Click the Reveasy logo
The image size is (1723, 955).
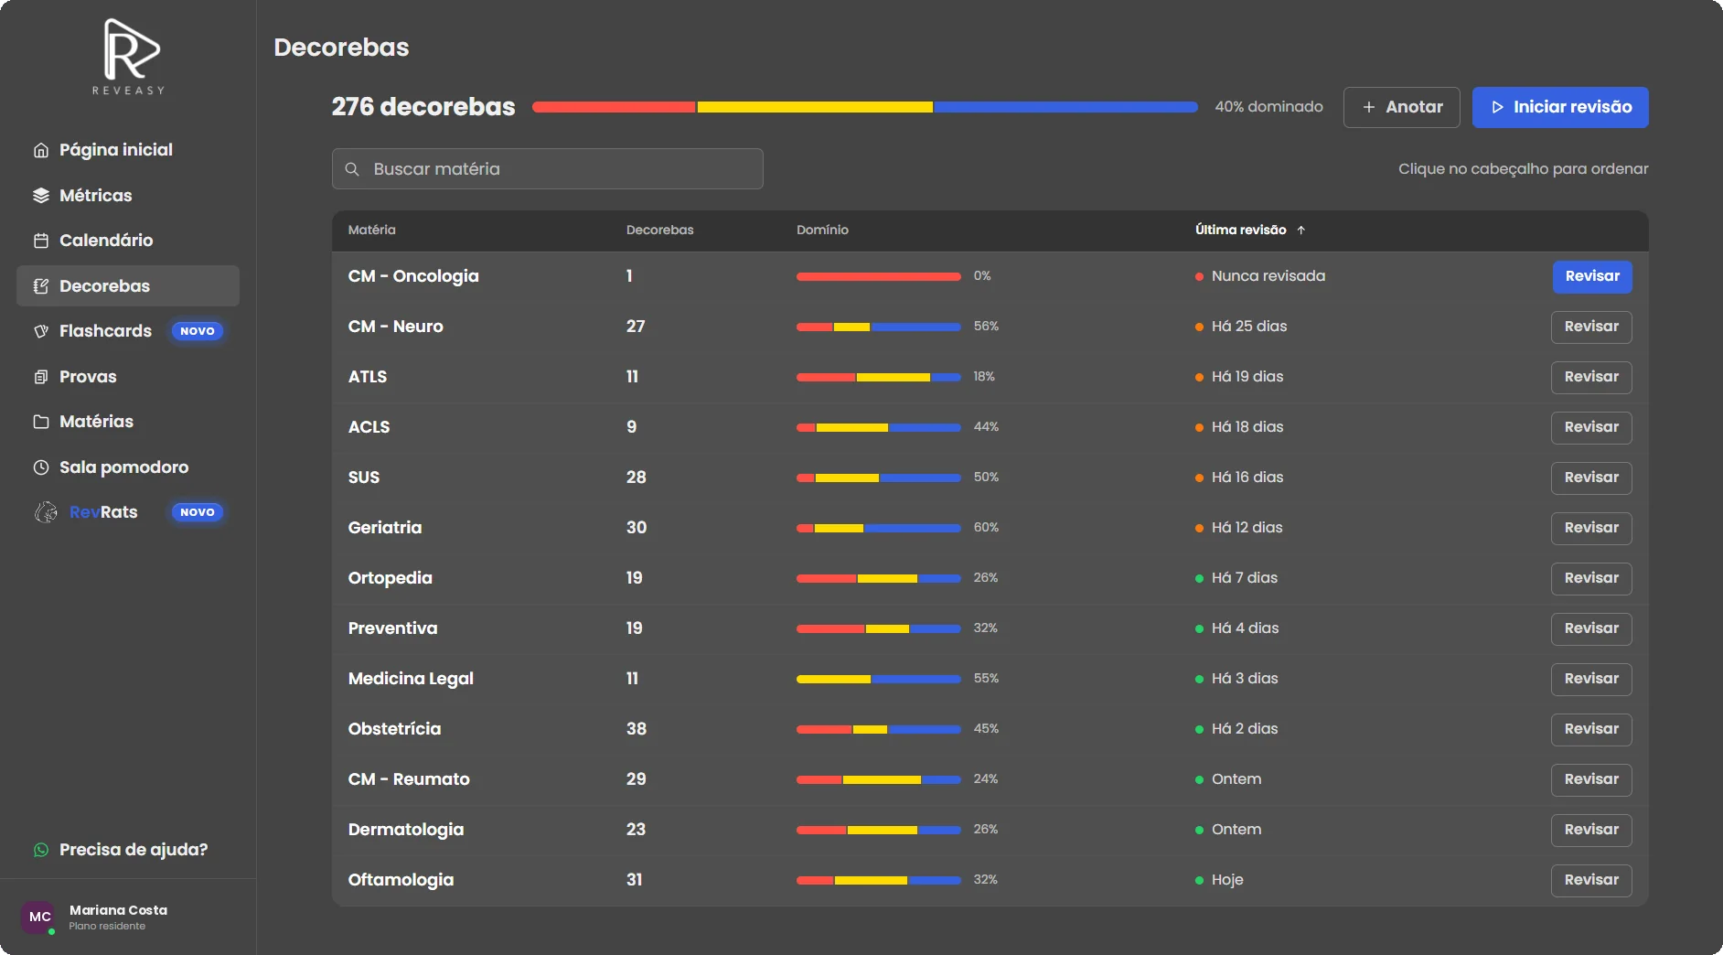coord(129,57)
